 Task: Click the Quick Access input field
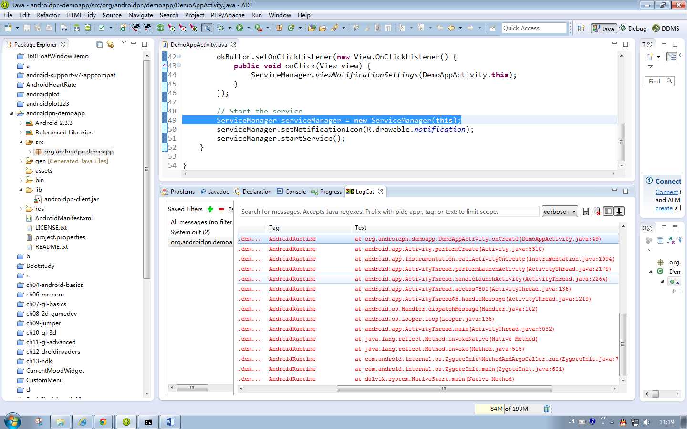[534, 28]
